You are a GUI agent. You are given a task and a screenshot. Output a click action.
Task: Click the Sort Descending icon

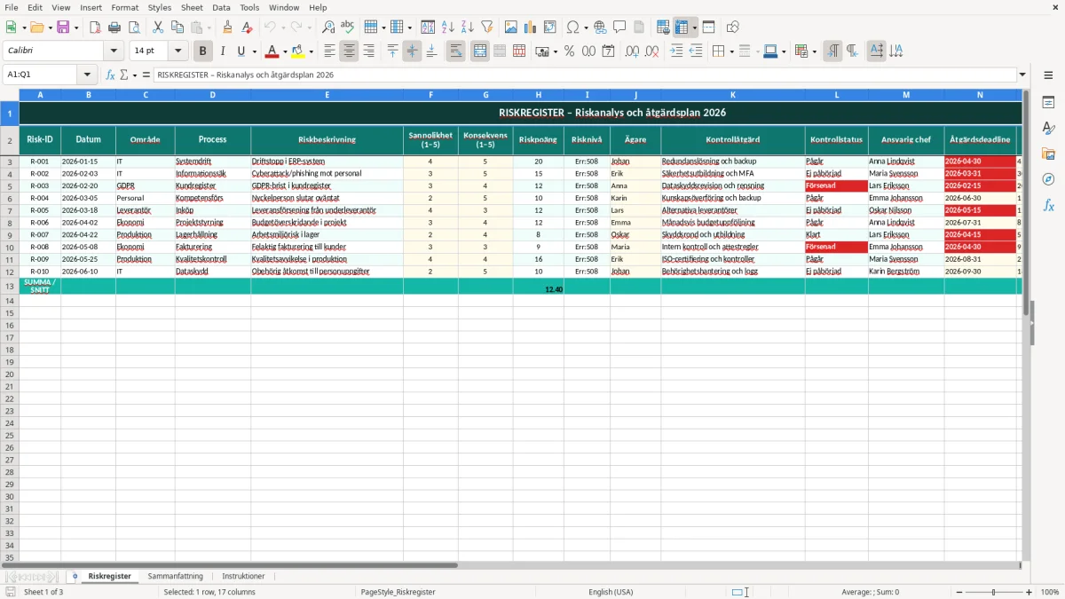click(x=468, y=28)
